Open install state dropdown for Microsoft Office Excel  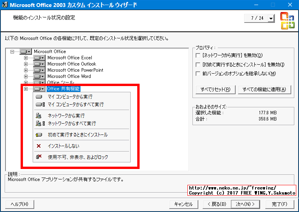click(39, 58)
